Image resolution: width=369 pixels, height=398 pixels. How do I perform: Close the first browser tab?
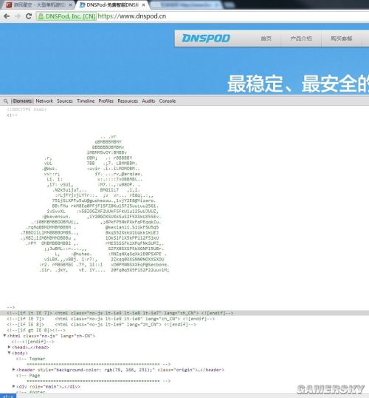pyautogui.click(x=70, y=5)
